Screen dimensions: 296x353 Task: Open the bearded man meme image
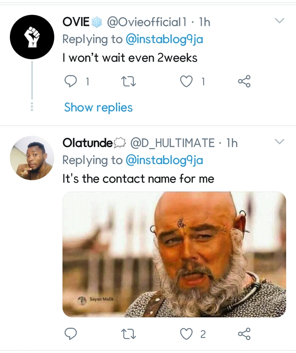[x=174, y=254]
